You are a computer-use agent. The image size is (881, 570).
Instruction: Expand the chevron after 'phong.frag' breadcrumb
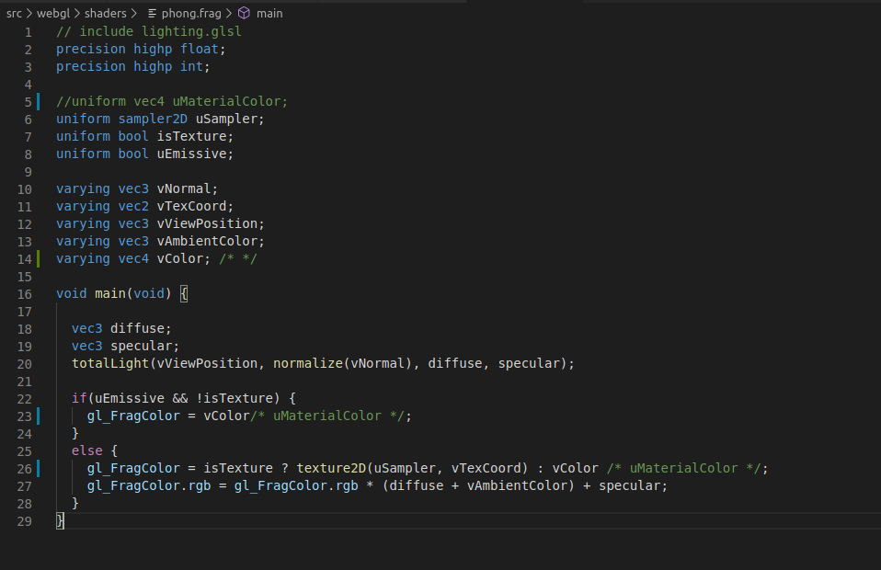tap(229, 14)
